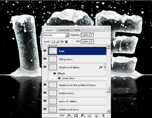Click the Add layer mask icon

[x=75, y=115]
